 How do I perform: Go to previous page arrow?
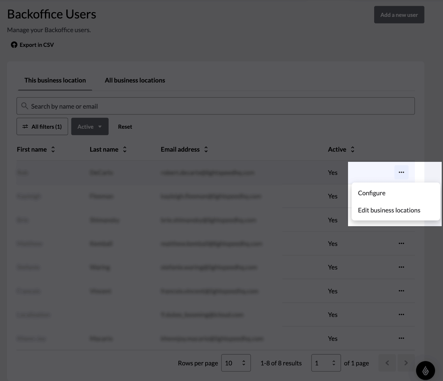(387, 363)
